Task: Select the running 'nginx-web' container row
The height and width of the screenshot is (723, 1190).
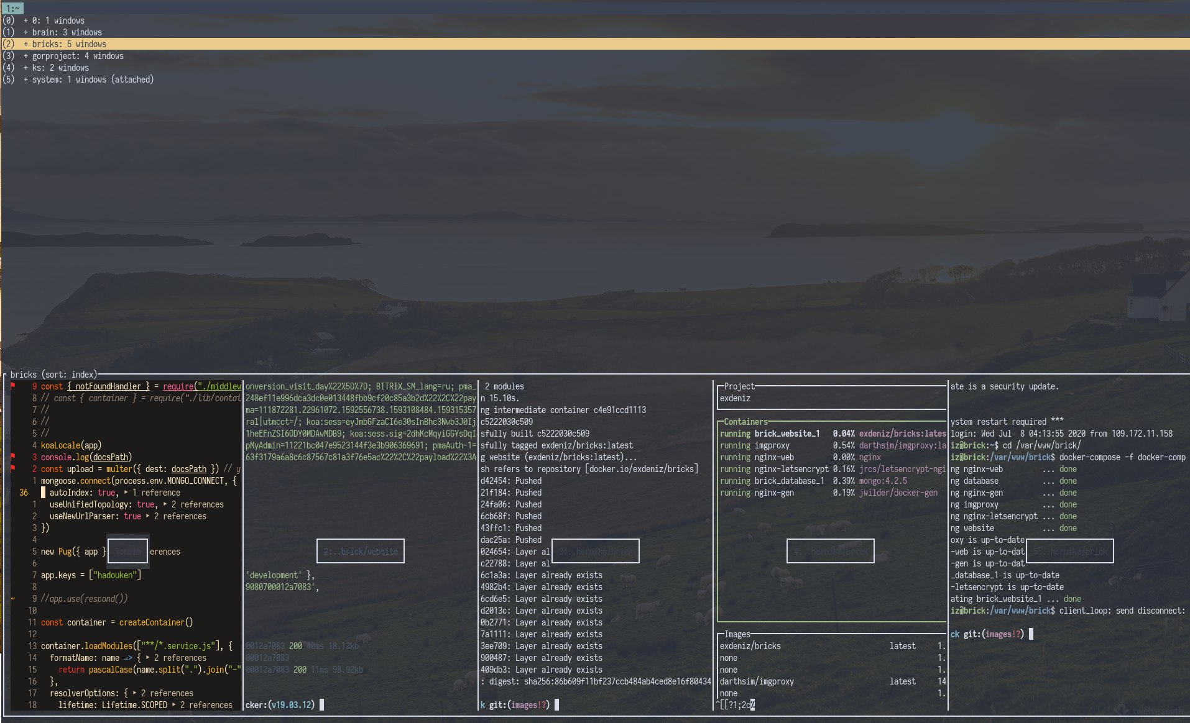Action: tap(833, 457)
